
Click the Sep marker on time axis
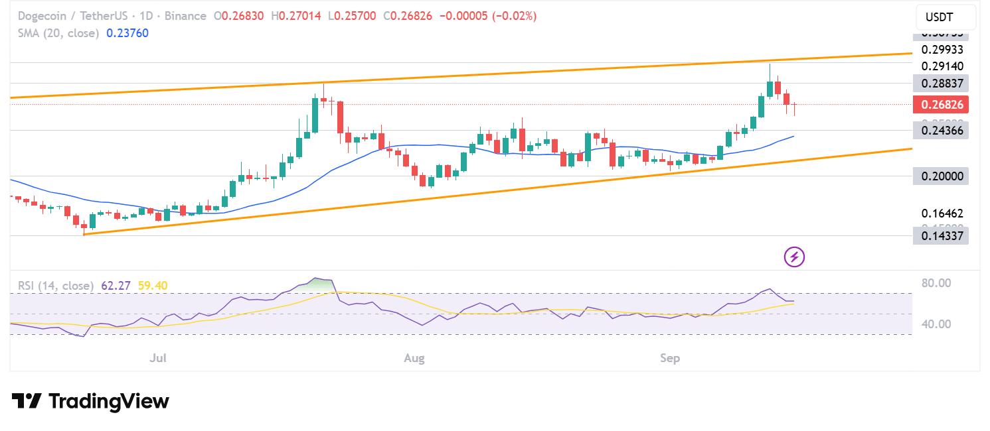click(670, 359)
